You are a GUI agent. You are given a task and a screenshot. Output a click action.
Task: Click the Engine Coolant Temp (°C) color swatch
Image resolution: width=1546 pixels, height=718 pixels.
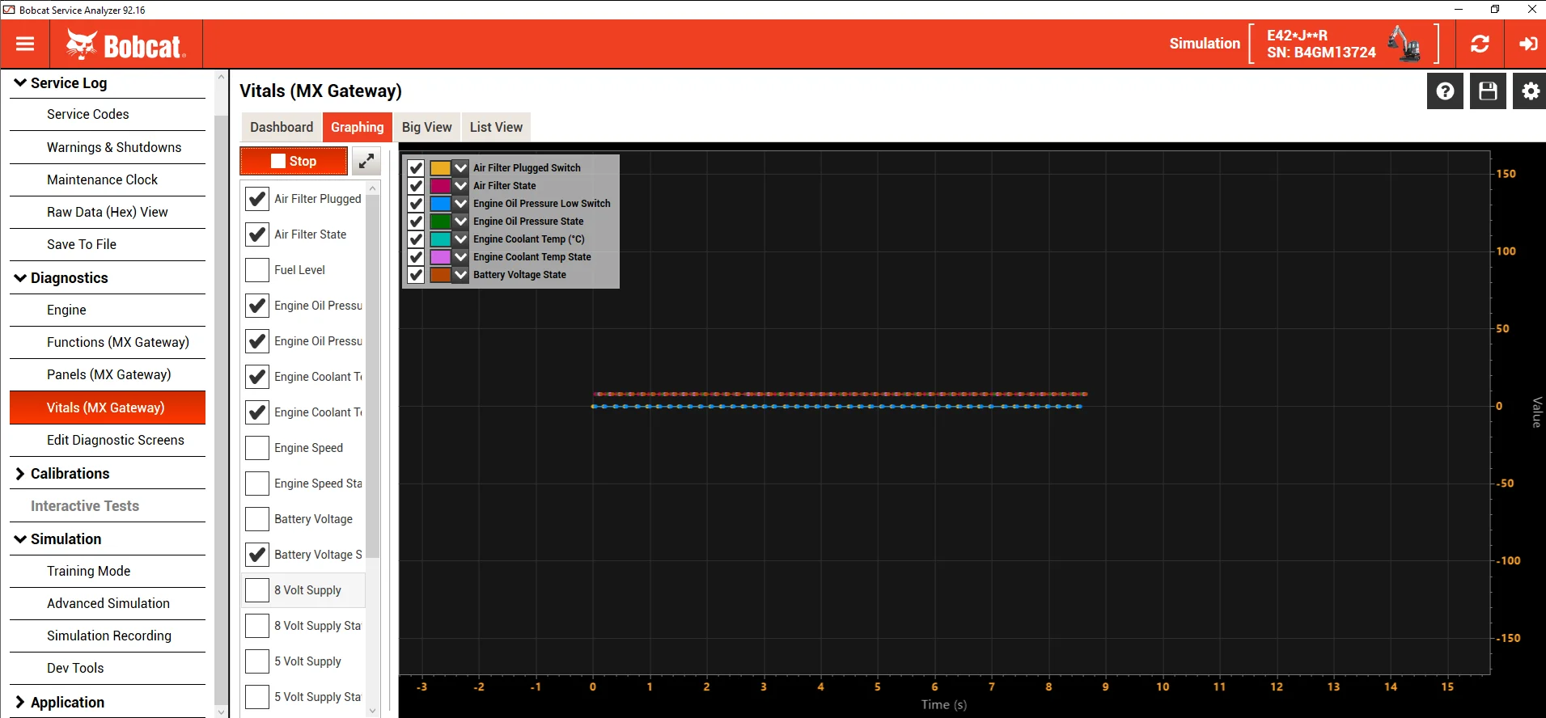(x=440, y=239)
